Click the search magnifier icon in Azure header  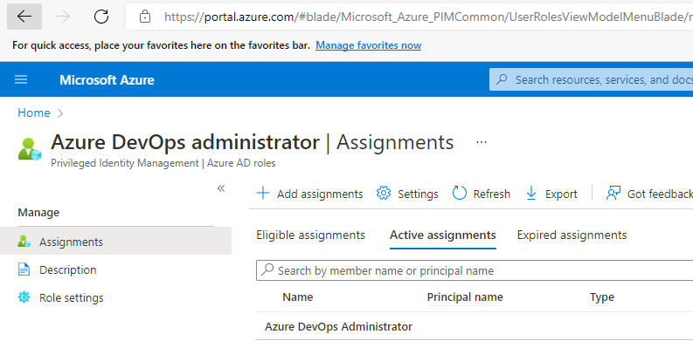(x=502, y=79)
